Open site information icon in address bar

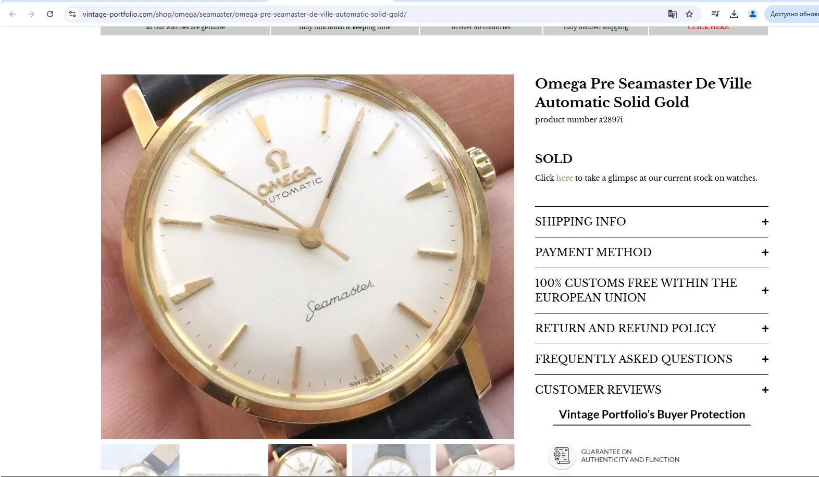(72, 14)
